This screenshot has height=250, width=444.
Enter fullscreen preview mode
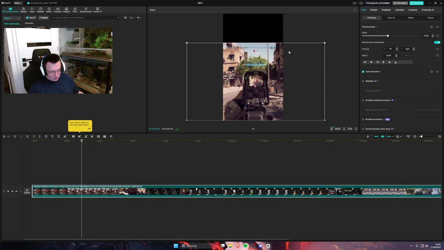[356, 129]
